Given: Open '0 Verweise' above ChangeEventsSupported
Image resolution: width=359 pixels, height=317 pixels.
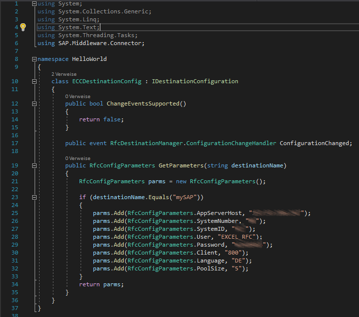Looking at the screenshot, I should (x=78, y=97).
